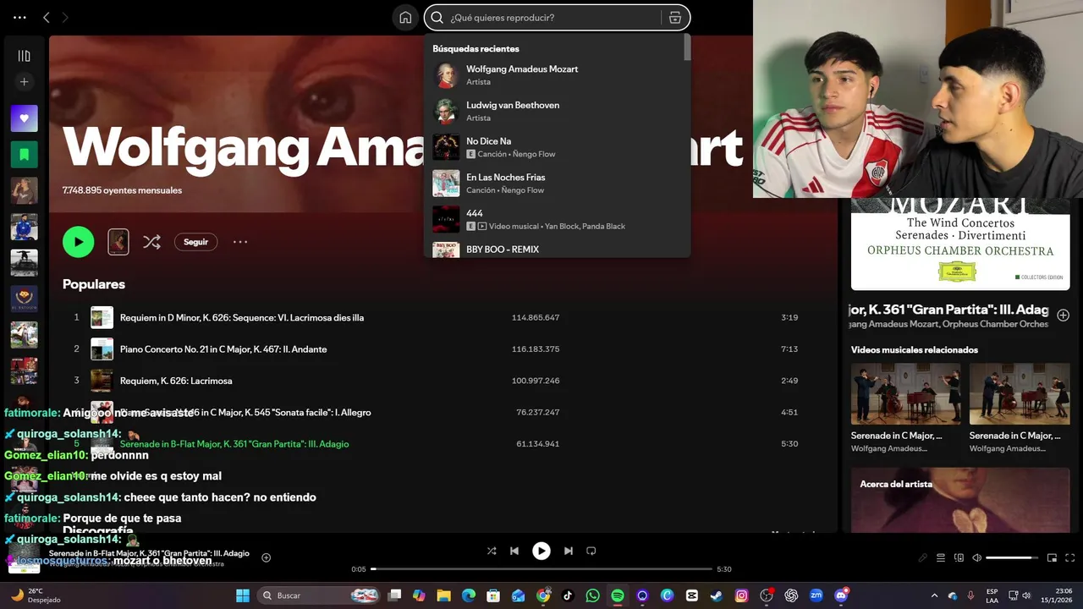Select recent search No Dice Na

pyautogui.click(x=557, y=147)
